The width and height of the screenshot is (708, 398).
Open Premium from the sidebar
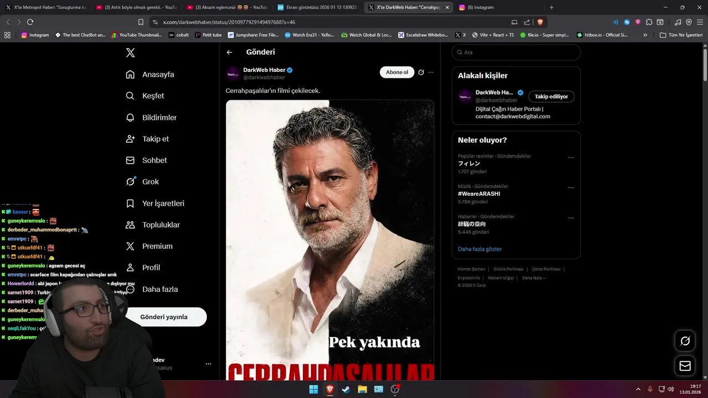click(x=149, y=246)
